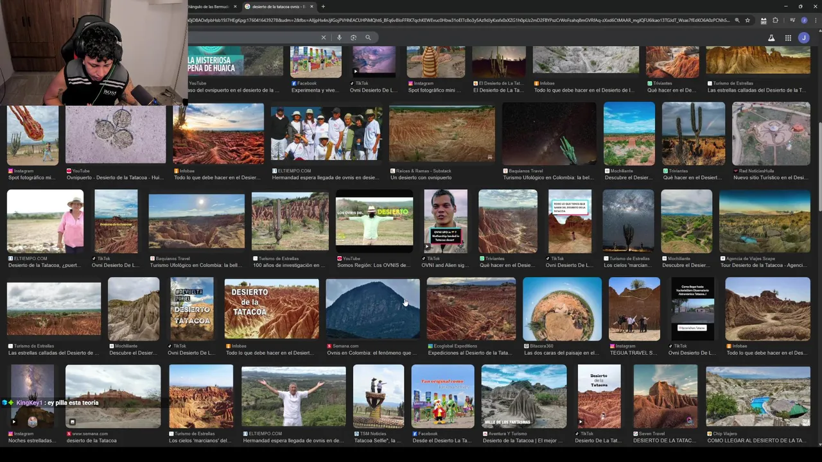Open 'Somos Región: Los OVNIS de' link

click(374, 265)
